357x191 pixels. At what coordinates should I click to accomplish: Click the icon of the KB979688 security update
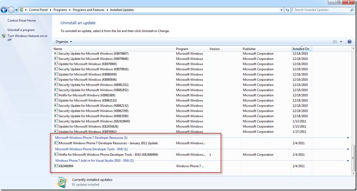(x=56, y=59)
